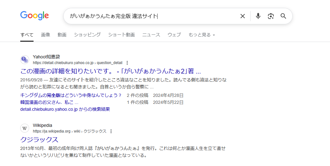The height and width of the screenshot is (166, 330).
Task: Click the text 2 件の投稿
Action: pos(137,96)
